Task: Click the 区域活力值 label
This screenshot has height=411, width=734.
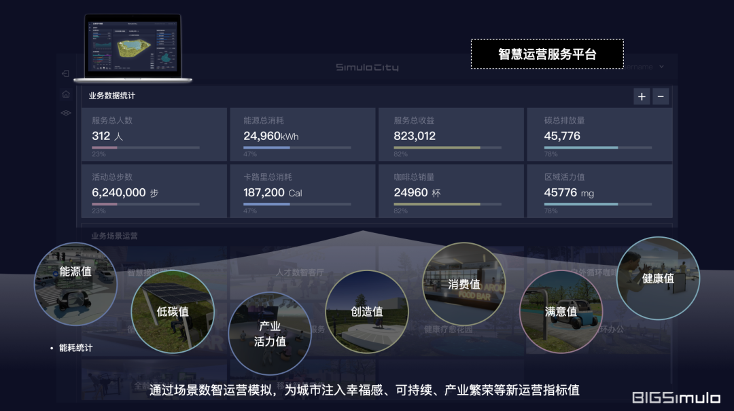Action: click(564, 177)
